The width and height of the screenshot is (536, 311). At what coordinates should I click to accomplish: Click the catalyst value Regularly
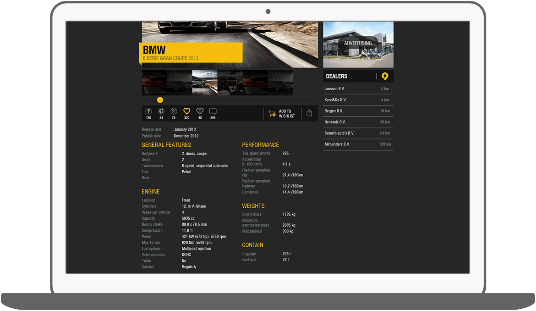pos(189,267)
